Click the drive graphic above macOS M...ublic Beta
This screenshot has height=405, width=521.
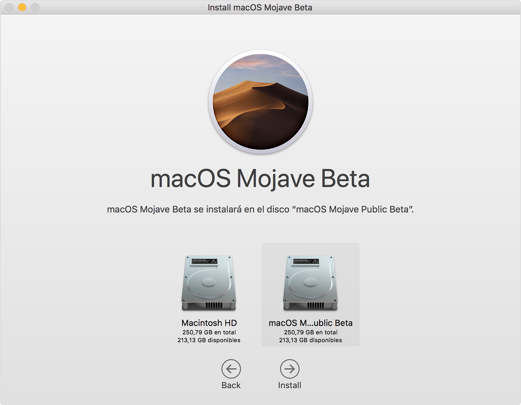[310, 282]
